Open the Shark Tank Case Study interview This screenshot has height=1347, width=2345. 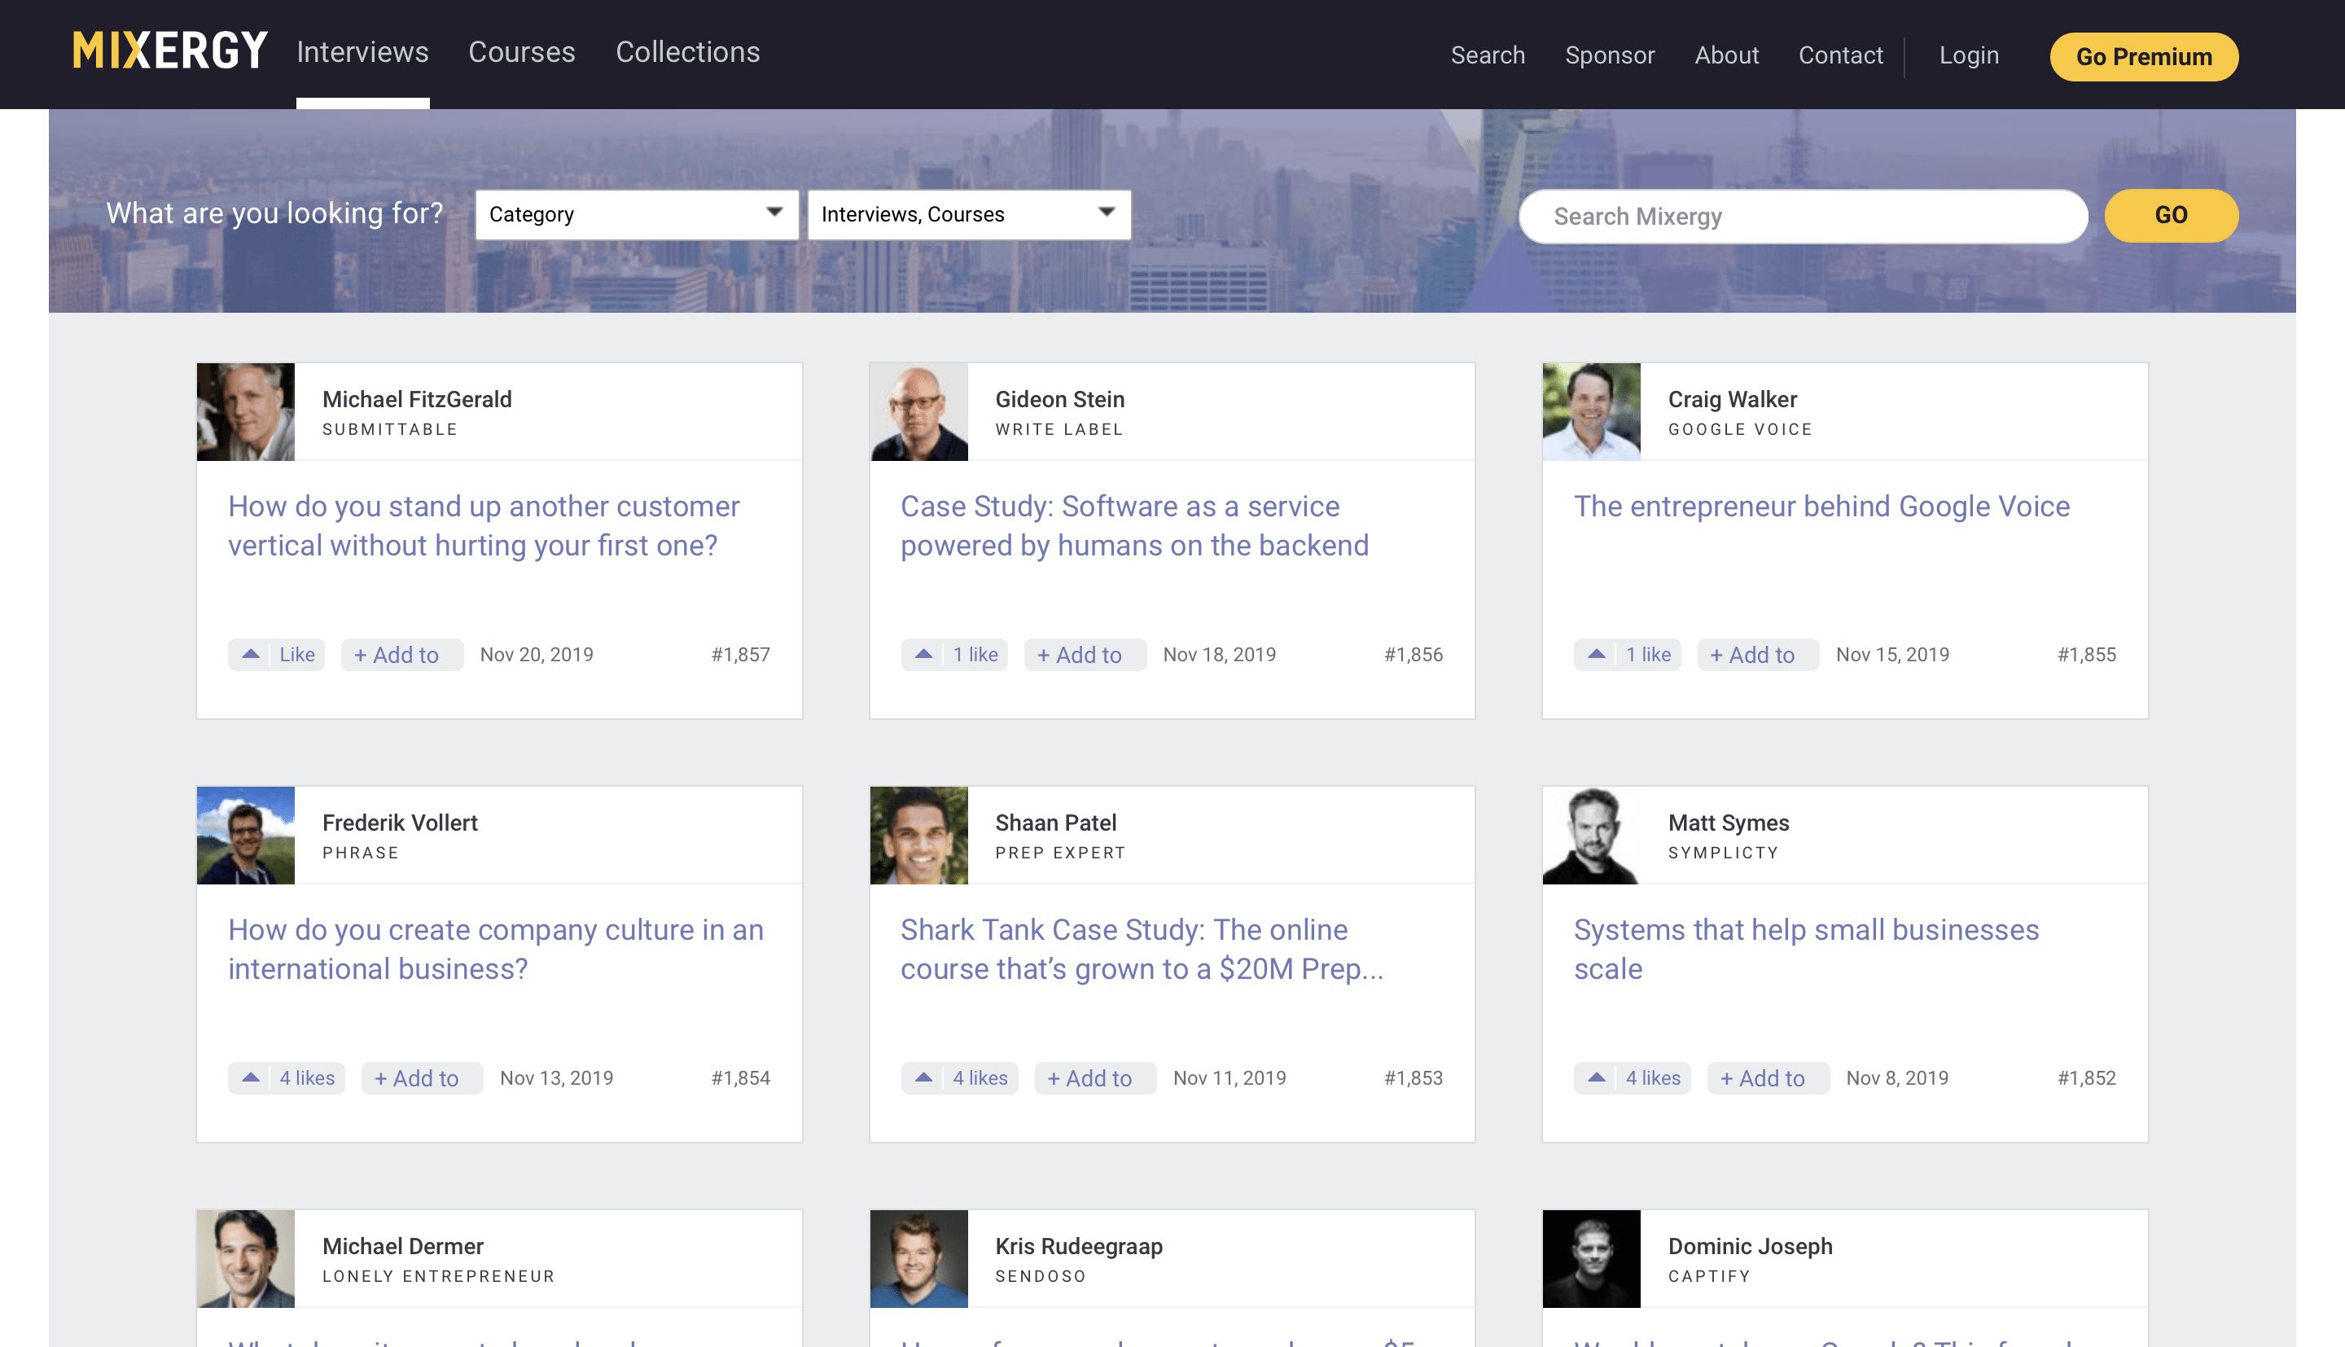tap(1142, 950)
